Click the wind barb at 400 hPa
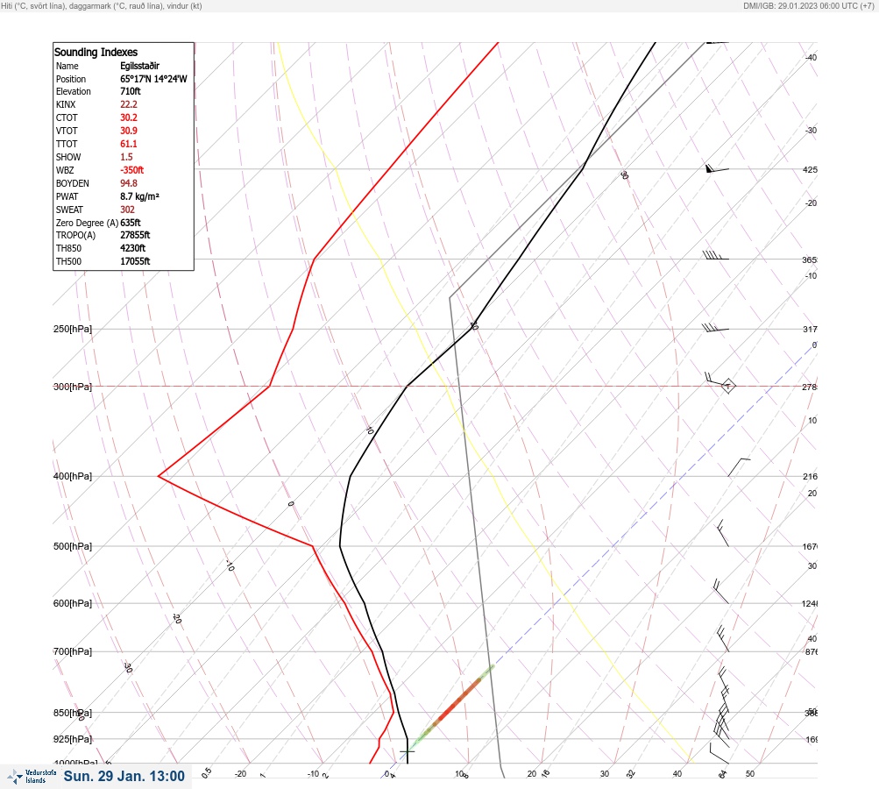Screen dimensions: 879x789 739,467
